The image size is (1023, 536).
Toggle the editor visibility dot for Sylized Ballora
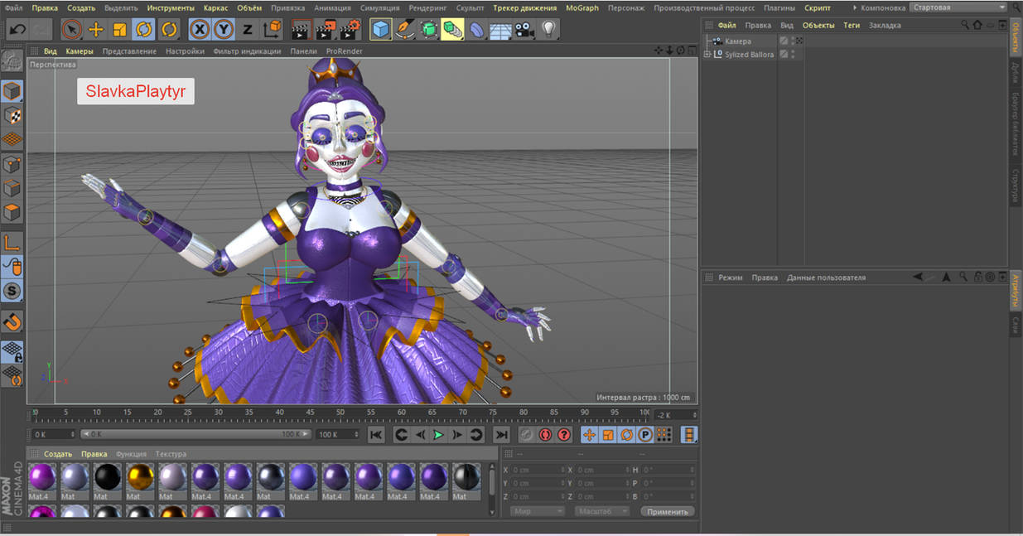[793, 51]
